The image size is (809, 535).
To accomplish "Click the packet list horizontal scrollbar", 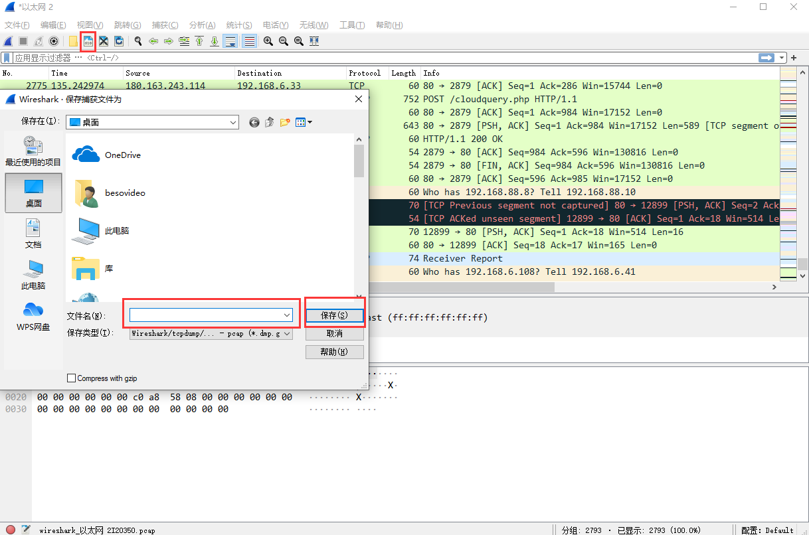I will (x=465, y=287).
